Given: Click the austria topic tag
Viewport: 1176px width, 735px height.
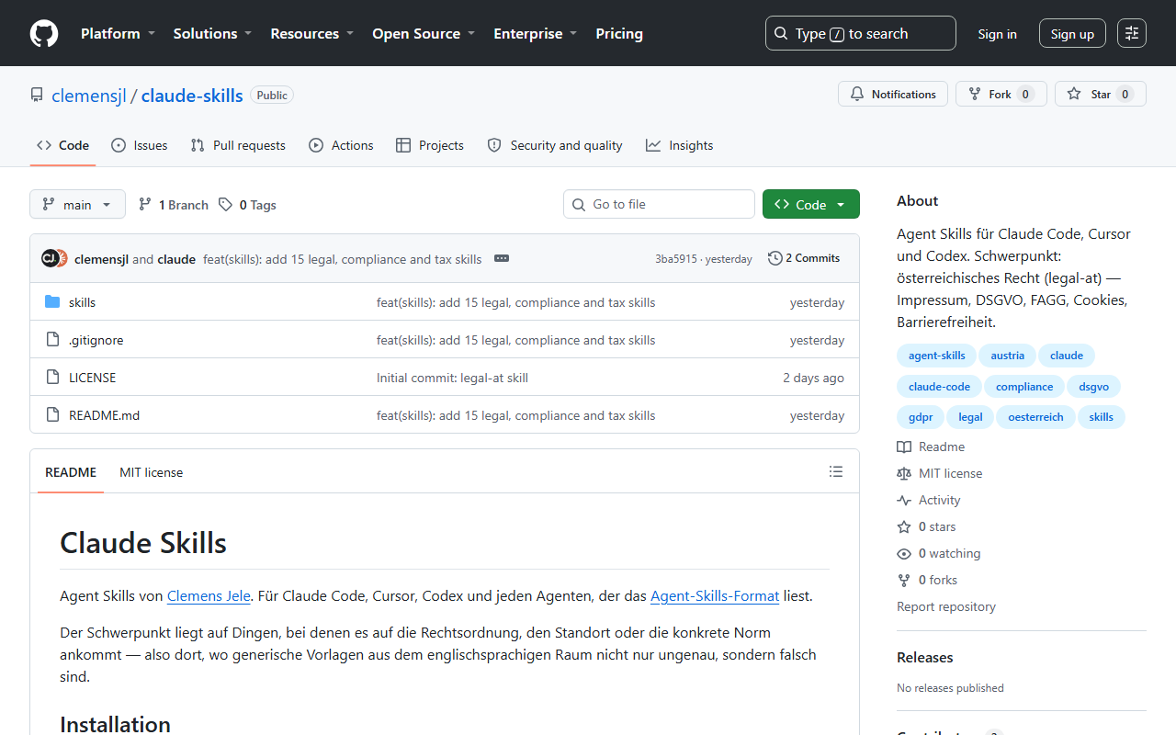Looking at the screenshot, I should click(x=1008, y=356).
